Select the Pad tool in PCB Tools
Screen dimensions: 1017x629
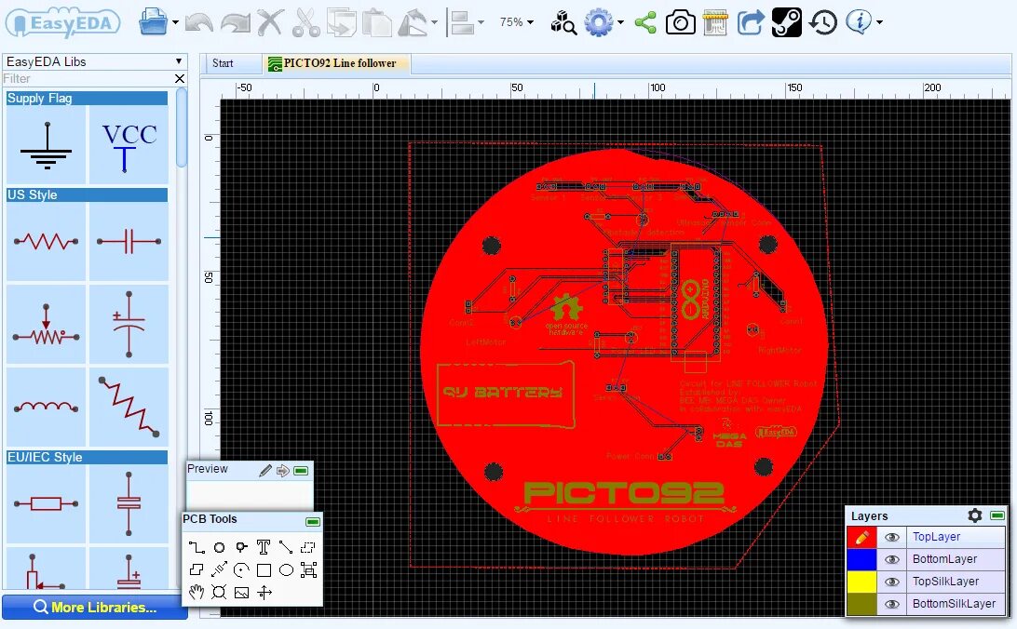(x=219, y=547)
